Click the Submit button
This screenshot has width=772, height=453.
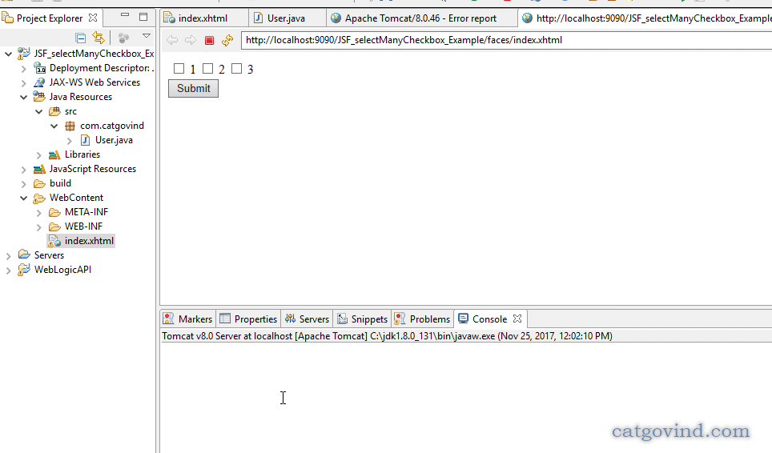pos(194,89)
